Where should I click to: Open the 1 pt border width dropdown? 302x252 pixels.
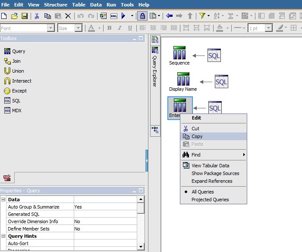pos(268,28)
